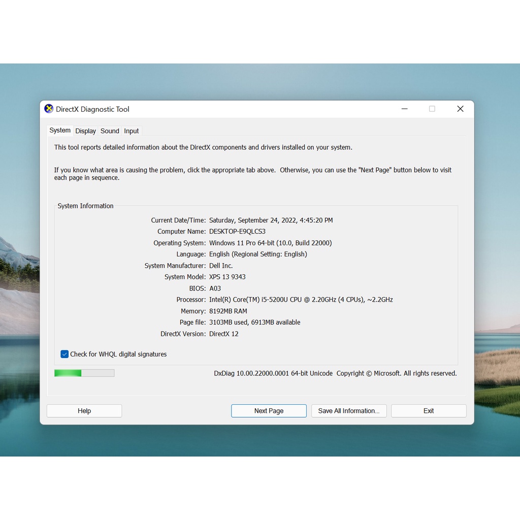Go to Next Page
520x520 pixels.
pos(269,411)
